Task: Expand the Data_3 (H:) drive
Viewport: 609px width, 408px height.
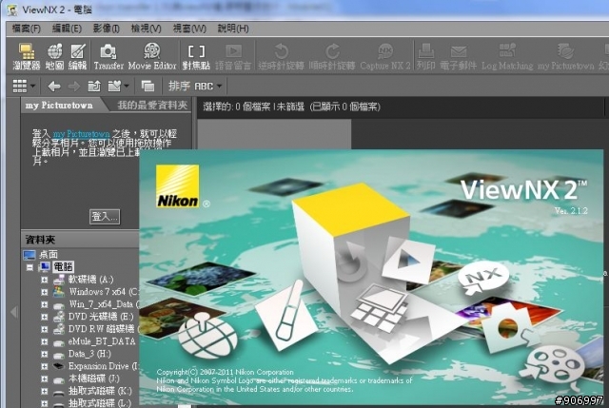Action: (45, 355)
